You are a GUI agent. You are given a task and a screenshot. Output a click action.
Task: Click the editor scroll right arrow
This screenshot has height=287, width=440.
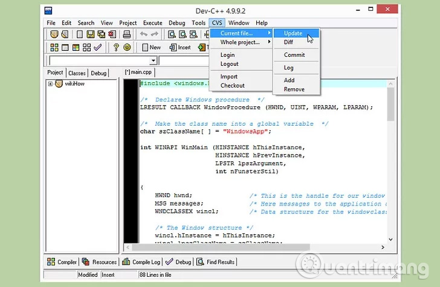(383, 247)
